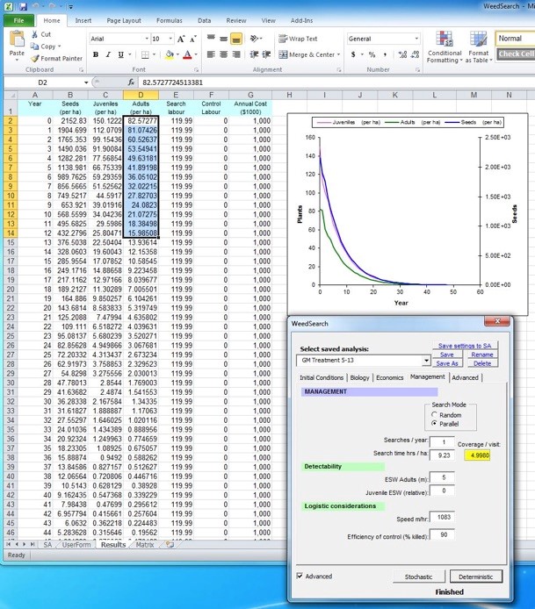Click the Save As button in WeedSearch

(447, 363)
